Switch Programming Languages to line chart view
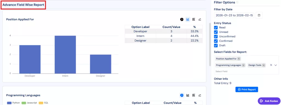Screen dimensions: 281x105 point(200,95)
